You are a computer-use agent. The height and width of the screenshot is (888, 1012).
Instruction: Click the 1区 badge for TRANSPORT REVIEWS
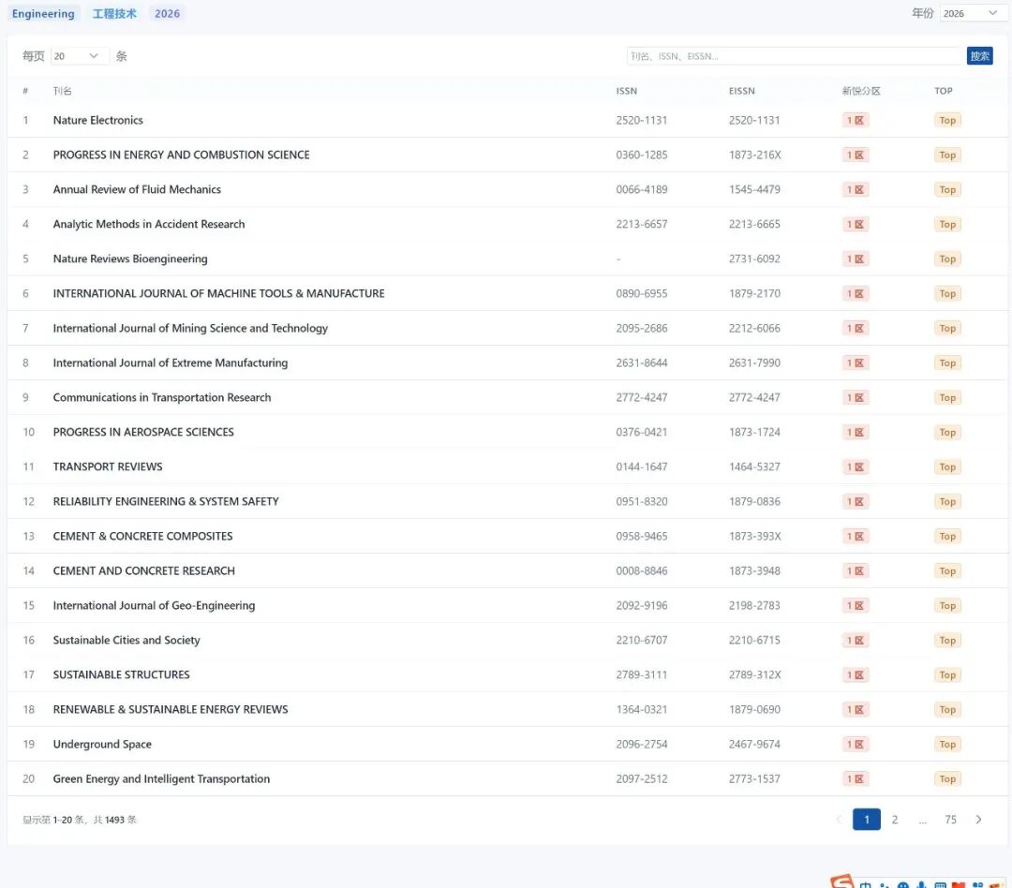tap(856, 466)
